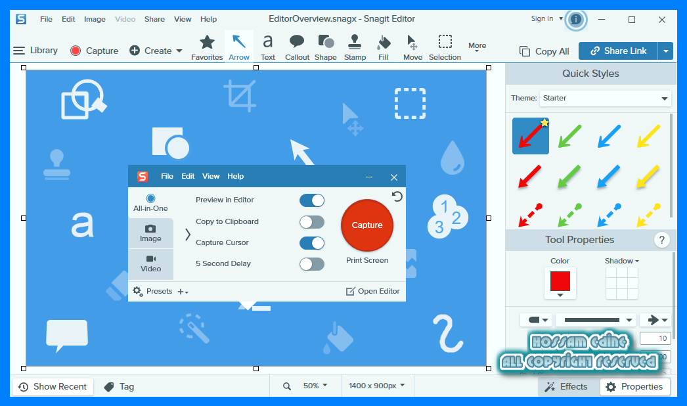Viewport: 687px width, 406px height.
Task: Expand the Create dropdown
Action: pos(179,51)
